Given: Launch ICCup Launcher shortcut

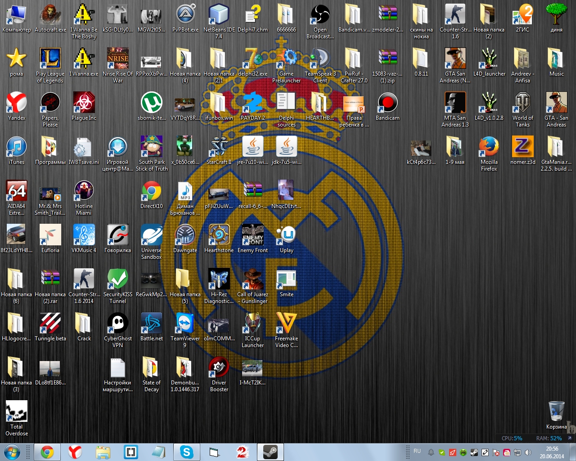Looking at the screenshot, I should (x=252, y=330).
